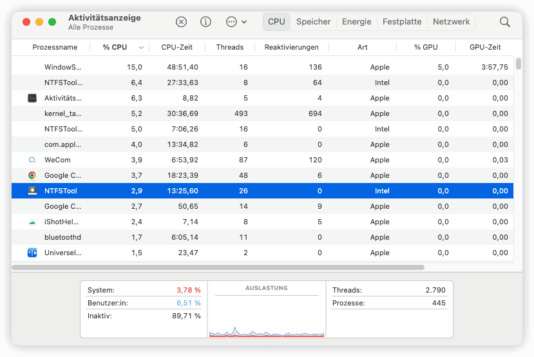Select the WeCom process name

point(57,160)
